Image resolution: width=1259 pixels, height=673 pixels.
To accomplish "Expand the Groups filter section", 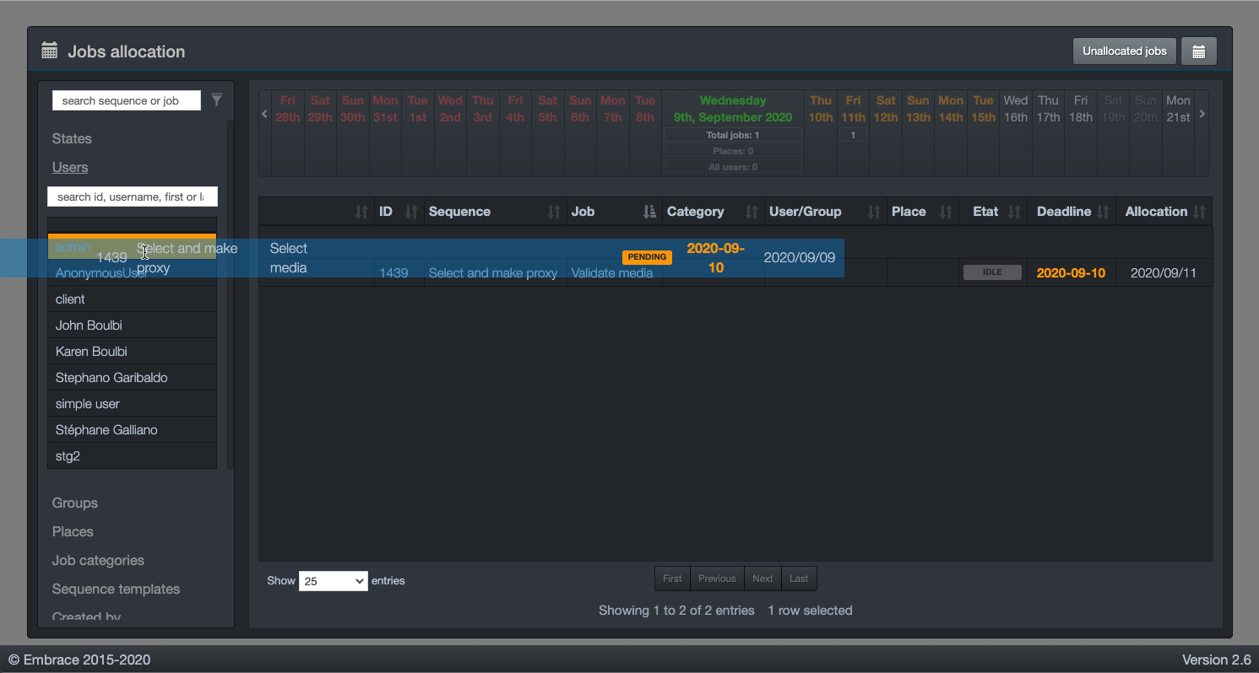I will click(x=75, y=503).
